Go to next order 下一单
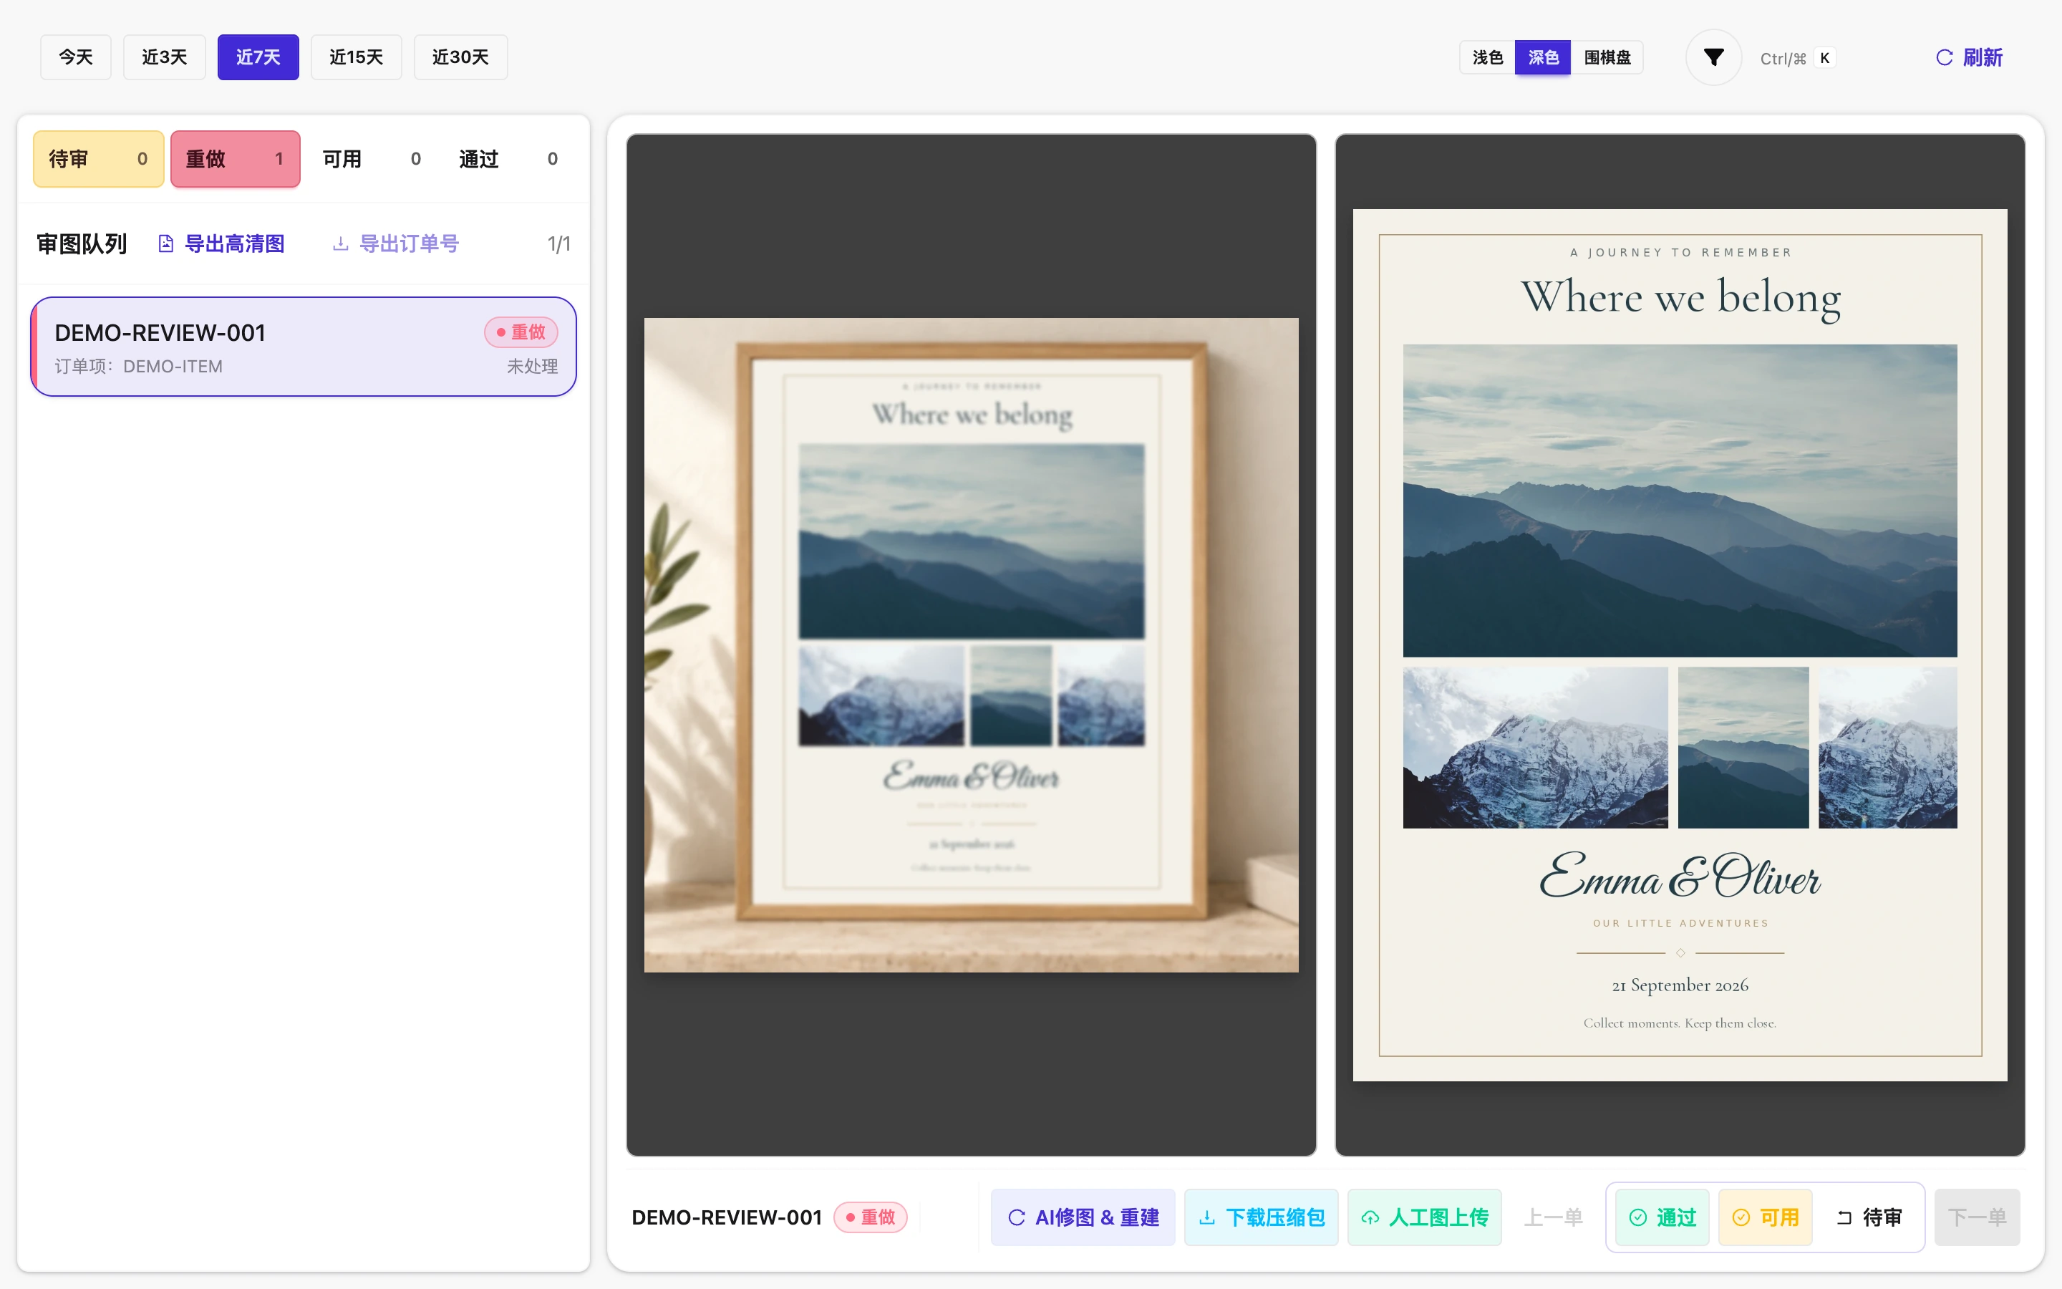 (x=1977, y=1217)
